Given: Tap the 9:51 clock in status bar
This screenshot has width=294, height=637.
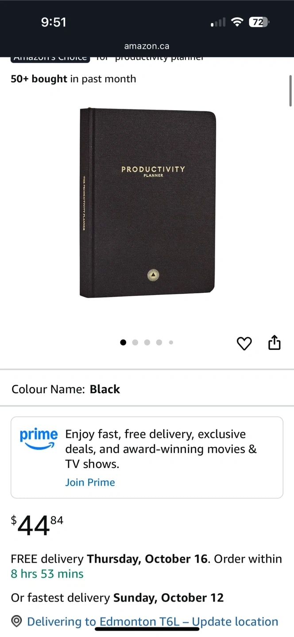Looking at the screenshot, I should (54, 22).
